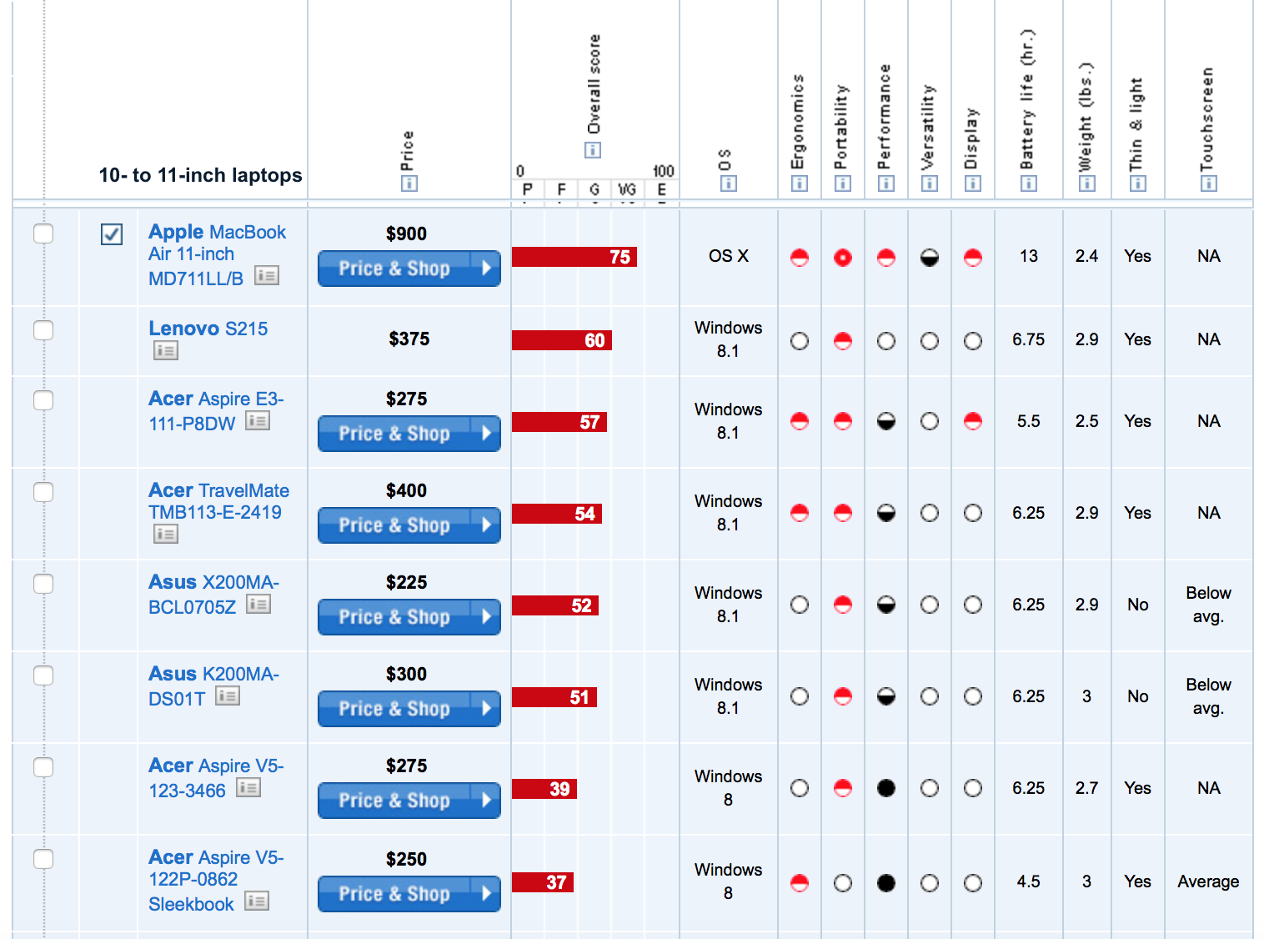
Task: Click Price & Shop for Apple MacBook Air
Action: tap(409, 269)
